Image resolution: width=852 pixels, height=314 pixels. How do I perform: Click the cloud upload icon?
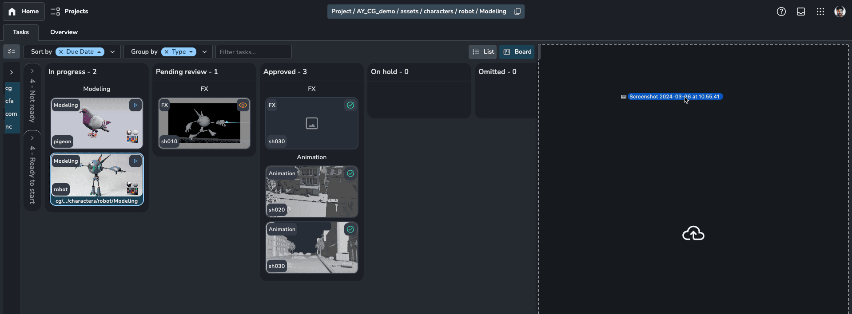(693, 233)
